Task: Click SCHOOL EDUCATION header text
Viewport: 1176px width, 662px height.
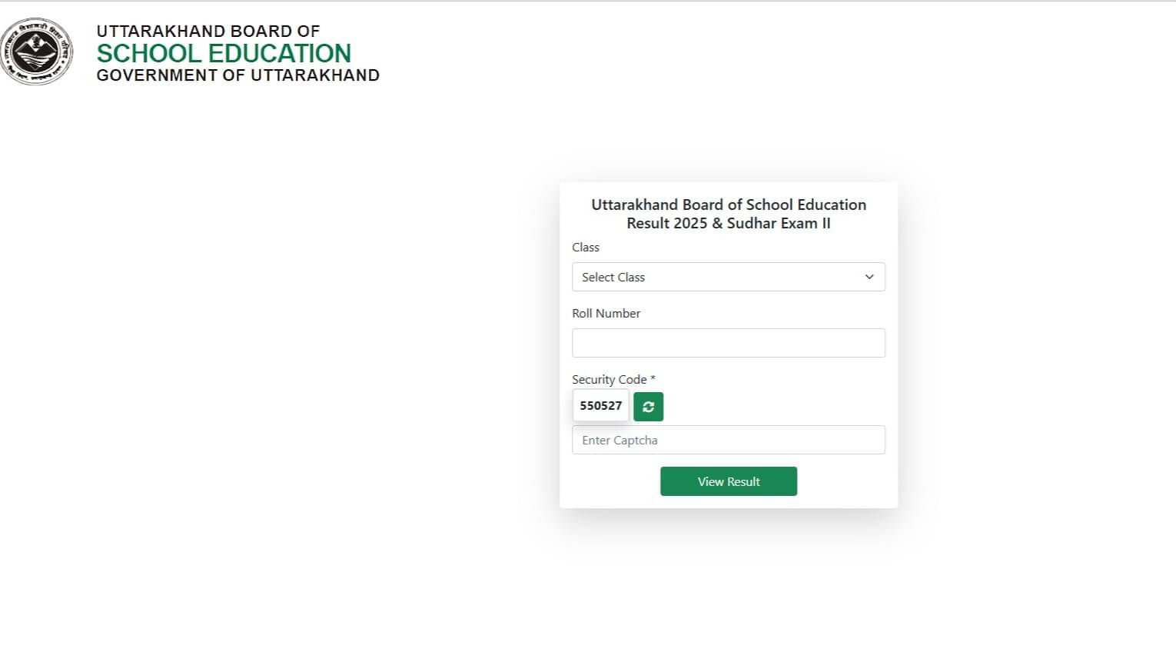Action: pos(223,53)
